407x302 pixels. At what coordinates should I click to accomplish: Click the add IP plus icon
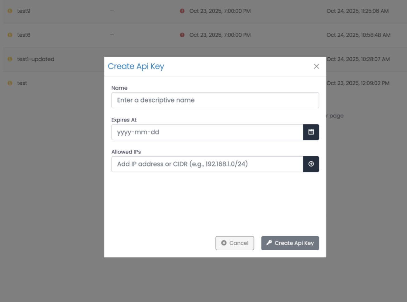tap(311, 164)
